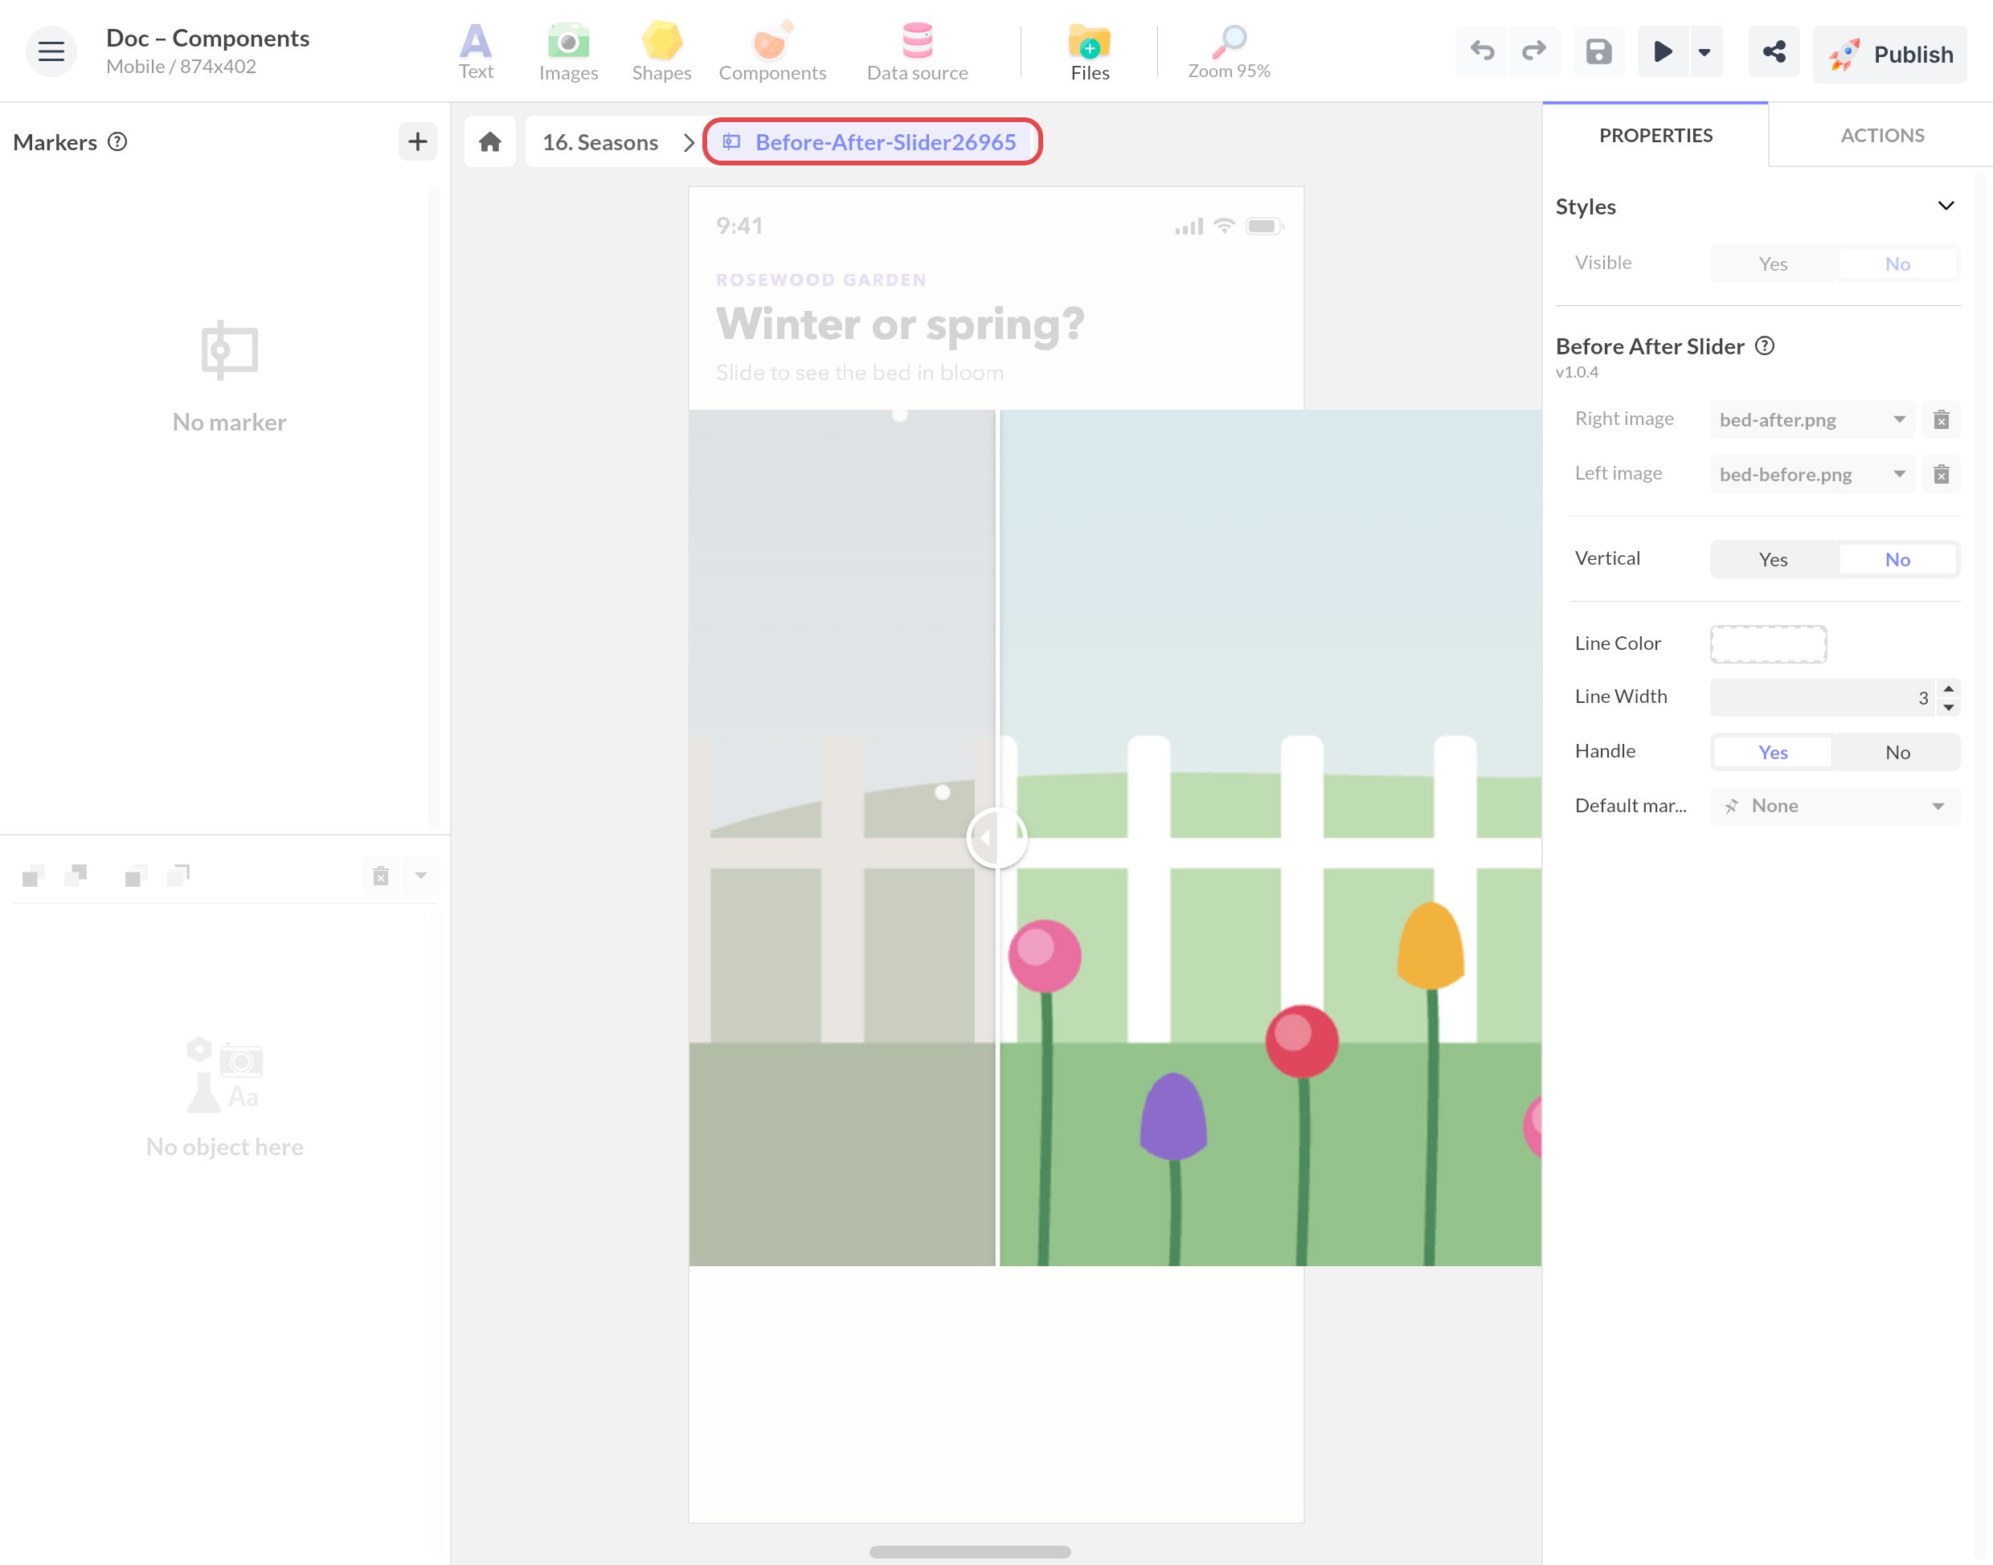Set Visible to No
Screen dimensions: 1993x1565
pos(1897,264)
